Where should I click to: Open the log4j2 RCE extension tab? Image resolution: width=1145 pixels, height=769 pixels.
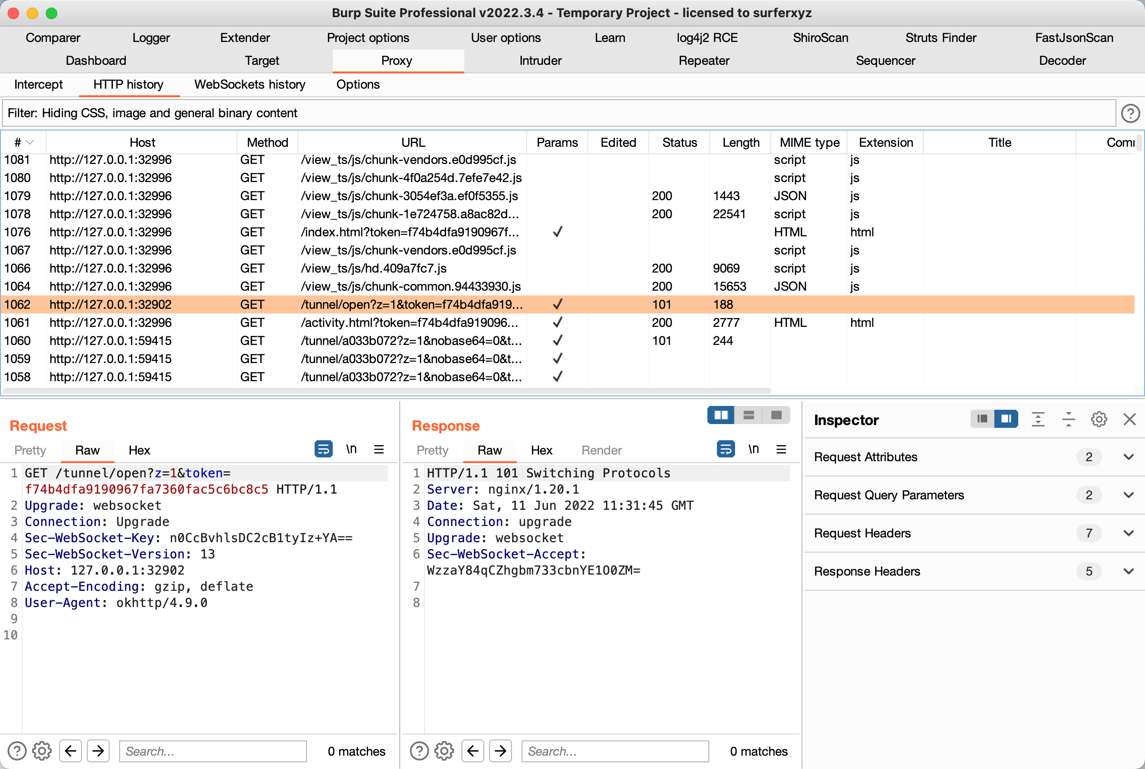[x=706, y=38]
